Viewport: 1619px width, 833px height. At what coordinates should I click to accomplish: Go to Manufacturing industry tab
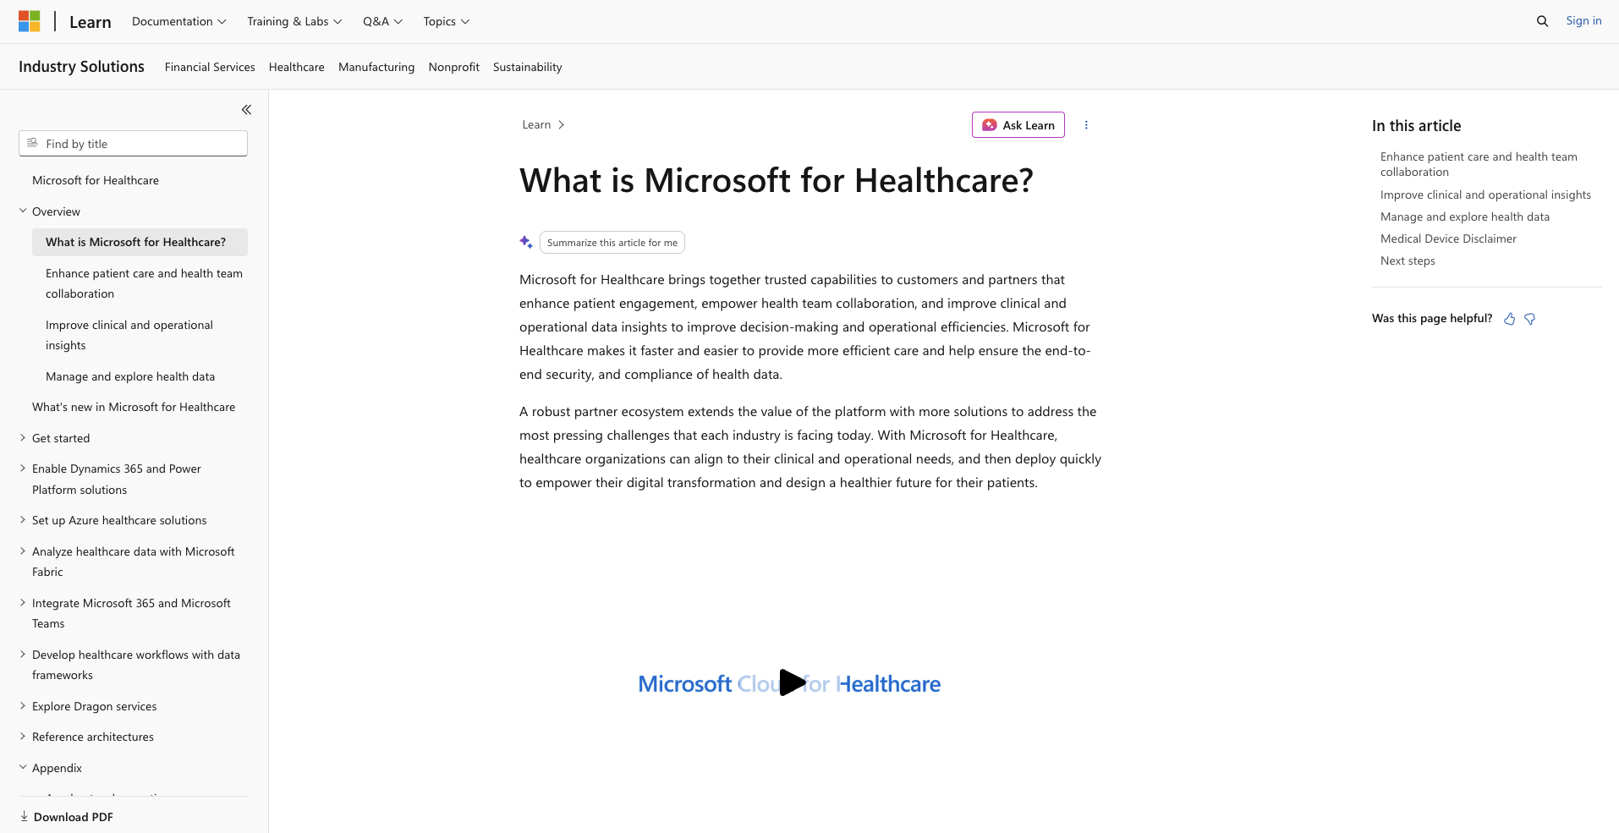coord(376,67)
